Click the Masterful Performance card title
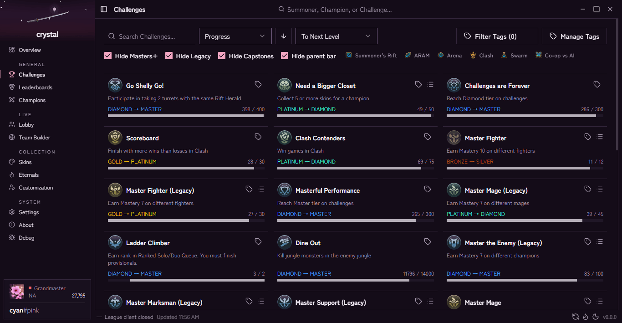Viewport: 622px width, 323px height. pos(327,190)
